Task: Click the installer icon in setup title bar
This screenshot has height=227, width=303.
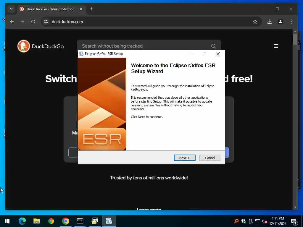Action: (81, 54)
